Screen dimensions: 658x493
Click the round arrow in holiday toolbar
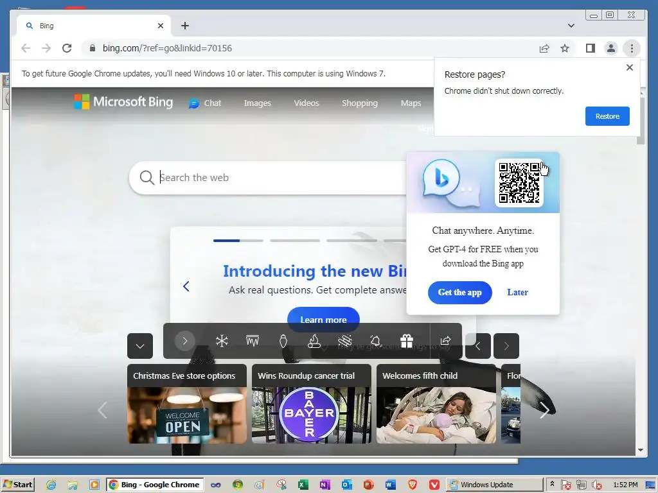click(184, 341)
